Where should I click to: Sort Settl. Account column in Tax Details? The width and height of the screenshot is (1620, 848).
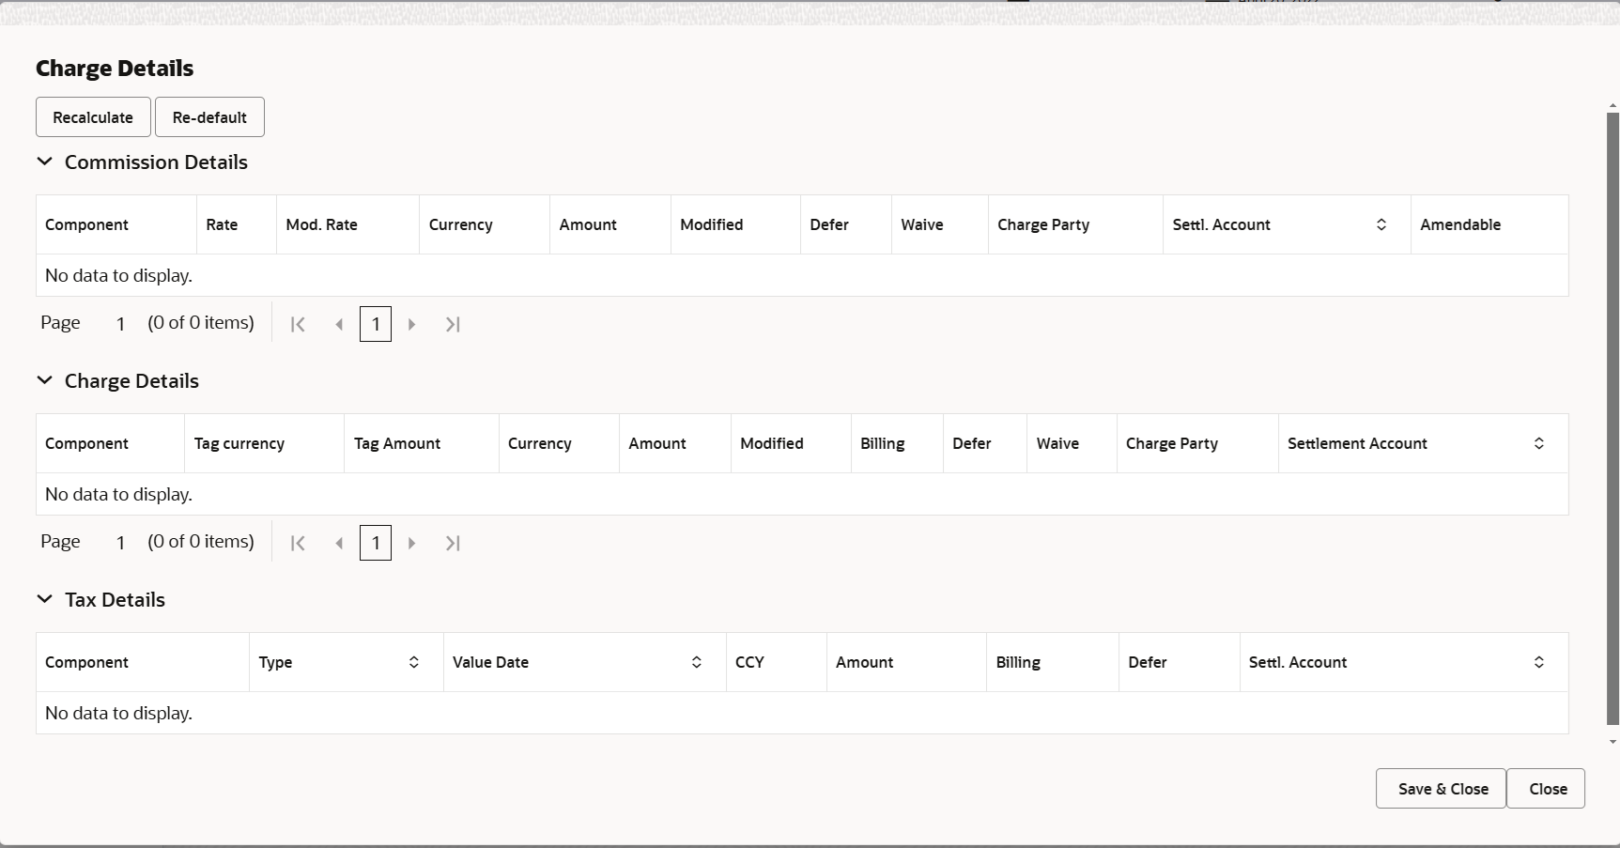(1538, 662)
